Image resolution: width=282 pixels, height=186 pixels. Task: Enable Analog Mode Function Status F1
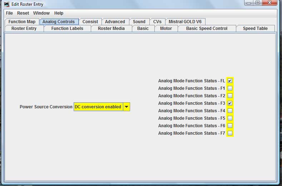[230, 88]
